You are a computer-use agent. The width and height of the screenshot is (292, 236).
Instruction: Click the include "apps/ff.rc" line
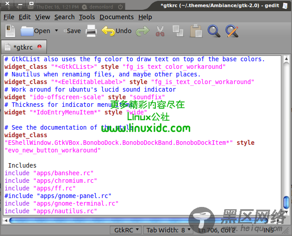(x=40, y=188)
